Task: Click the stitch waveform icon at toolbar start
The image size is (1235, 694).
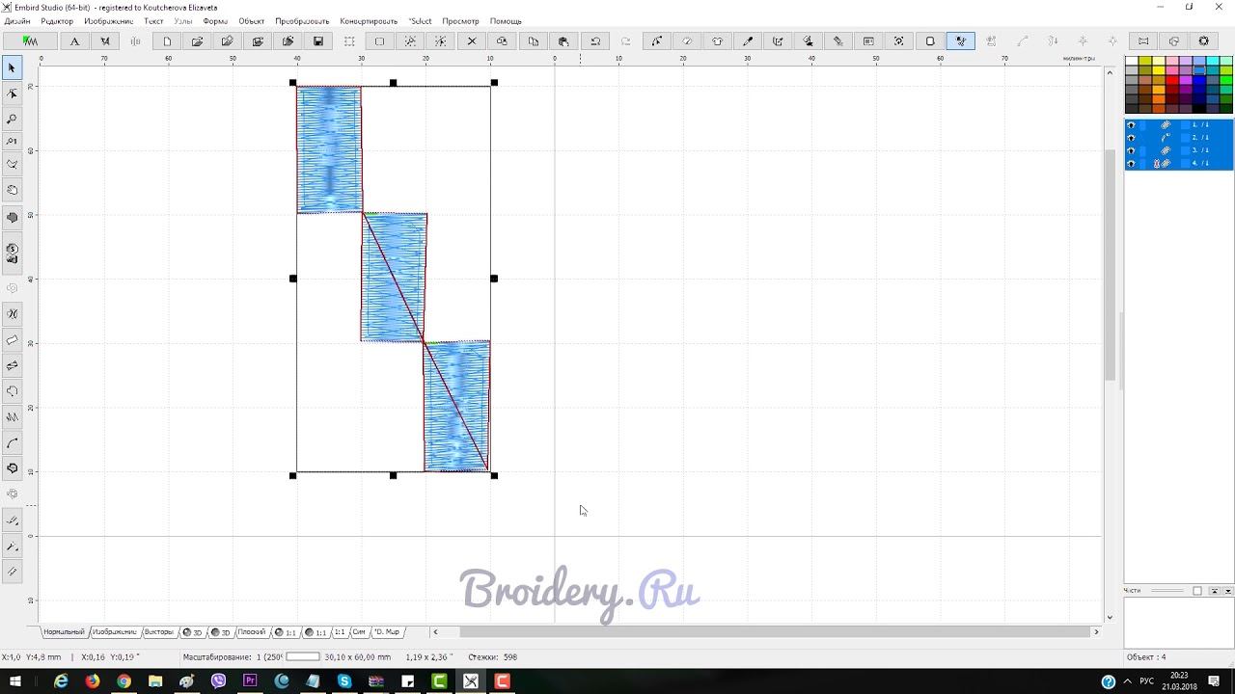Action: [x=31, y=41]
